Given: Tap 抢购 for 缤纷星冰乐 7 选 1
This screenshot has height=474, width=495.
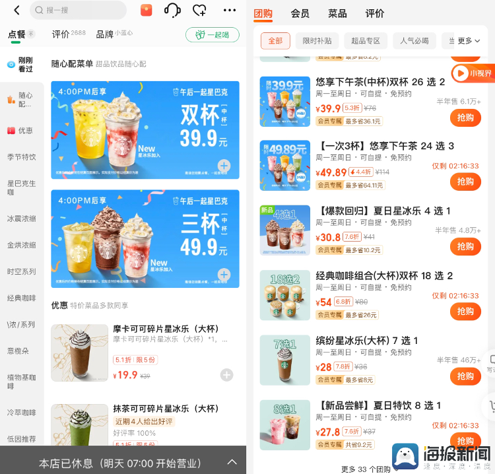Looking at the screenshot, I should (465, 376).
